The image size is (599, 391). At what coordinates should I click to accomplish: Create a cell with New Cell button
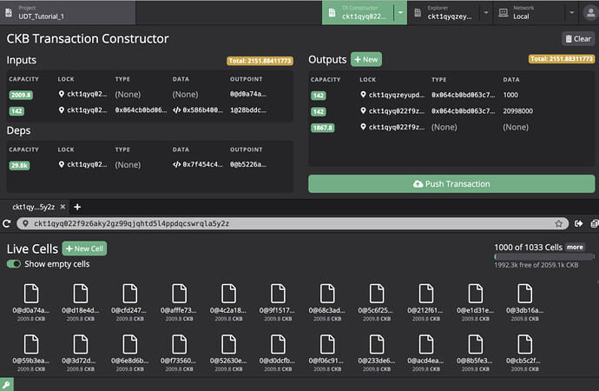[84, 249]
